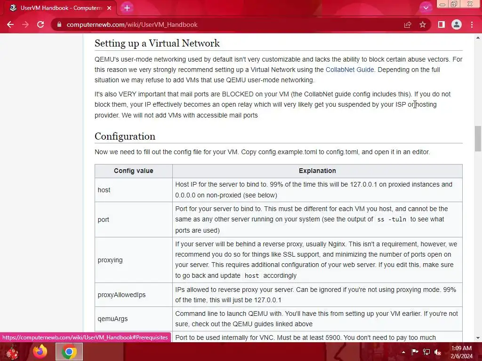Viewport: 482px width, 361px height.
Task: Restore down the Chrome window
Action: (x=454, y=4)
